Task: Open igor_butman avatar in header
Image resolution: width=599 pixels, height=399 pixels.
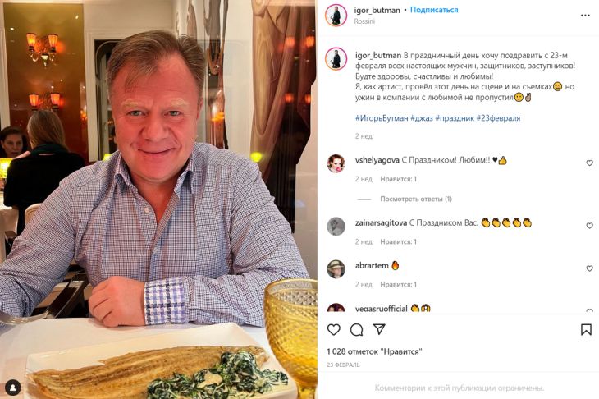Action: tap(336, 16)
